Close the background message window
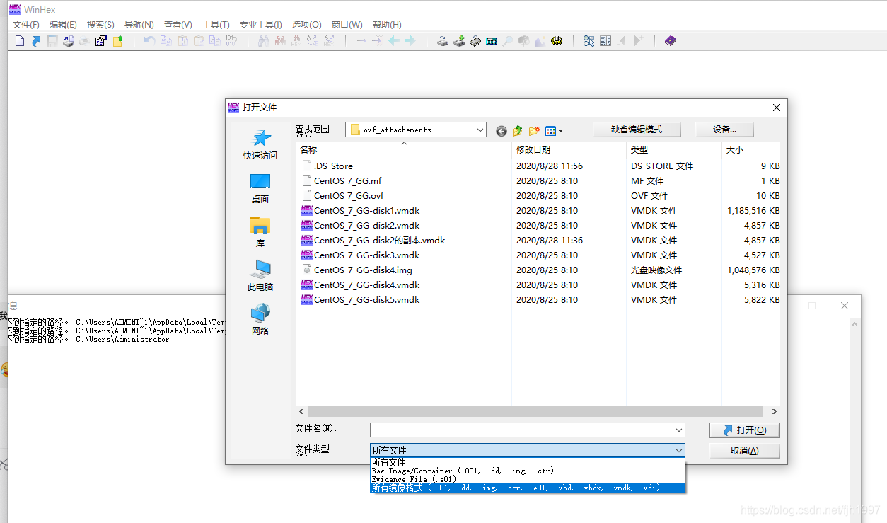This screenshot has width=887, height=523. (844, 306)
